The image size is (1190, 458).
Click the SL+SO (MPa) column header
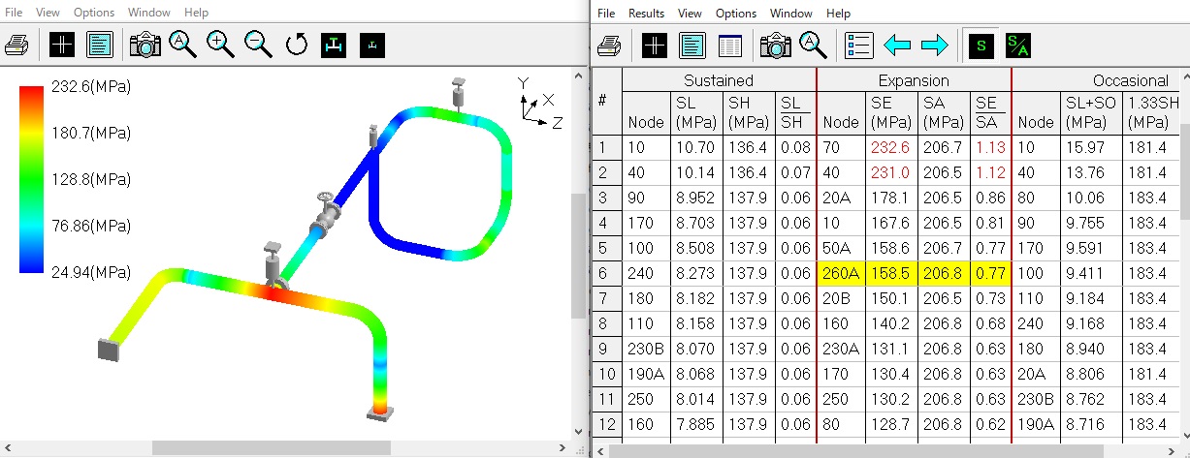(x=1092, y=112)
